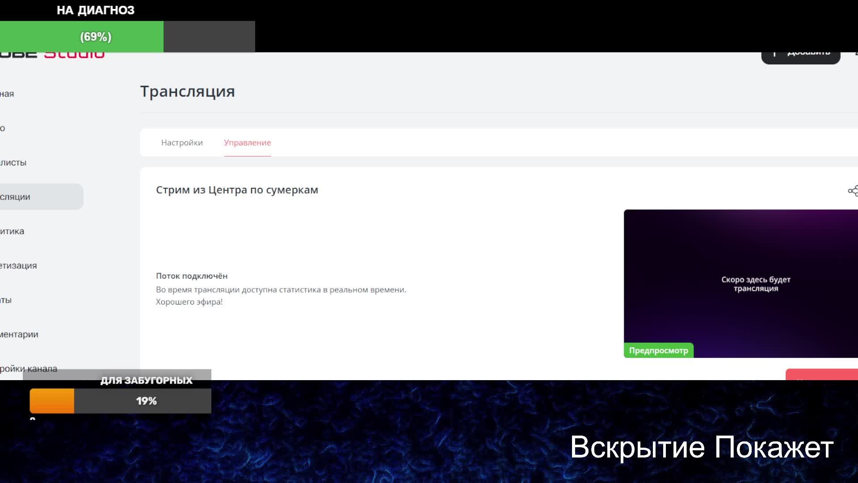Go to Плейлисты in the sidebar
Image resolution: width=858 pixels, height=483 pixels.
pyautogui.click(x=13, y=163)
